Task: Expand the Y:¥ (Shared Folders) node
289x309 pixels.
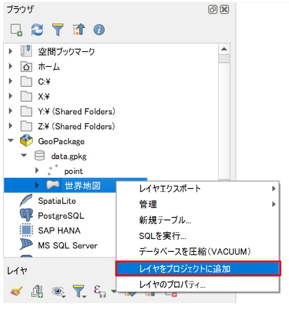Action: pyautogui.click(x=11, y=111)
